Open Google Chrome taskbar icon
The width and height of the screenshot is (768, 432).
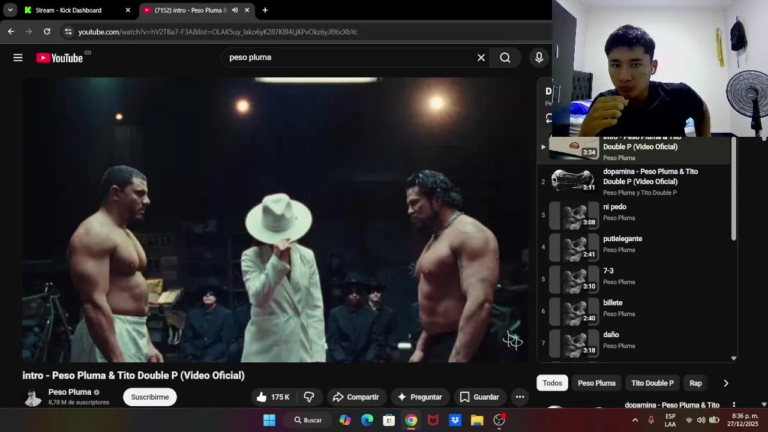(x=411, y=420)
